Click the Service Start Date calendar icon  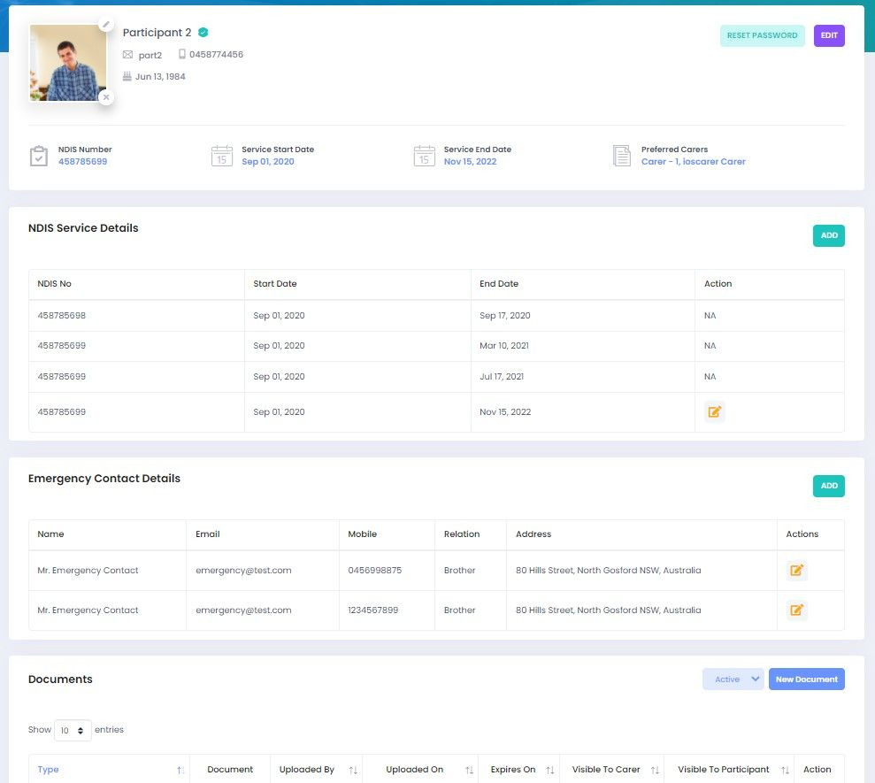[x=221, y=156]
